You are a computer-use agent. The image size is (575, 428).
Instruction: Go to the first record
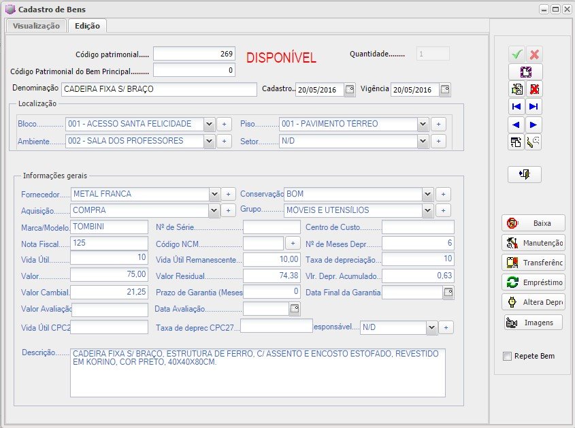pyautogui.click(x=516, y=106)
